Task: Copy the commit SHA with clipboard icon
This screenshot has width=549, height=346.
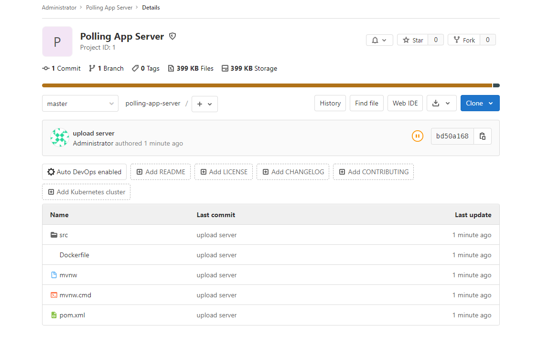Action: [483, 136]
